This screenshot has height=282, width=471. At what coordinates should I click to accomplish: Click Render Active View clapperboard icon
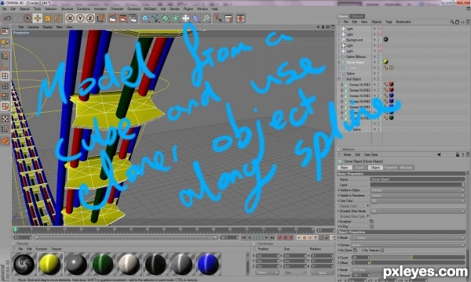[x=112, y=19]
